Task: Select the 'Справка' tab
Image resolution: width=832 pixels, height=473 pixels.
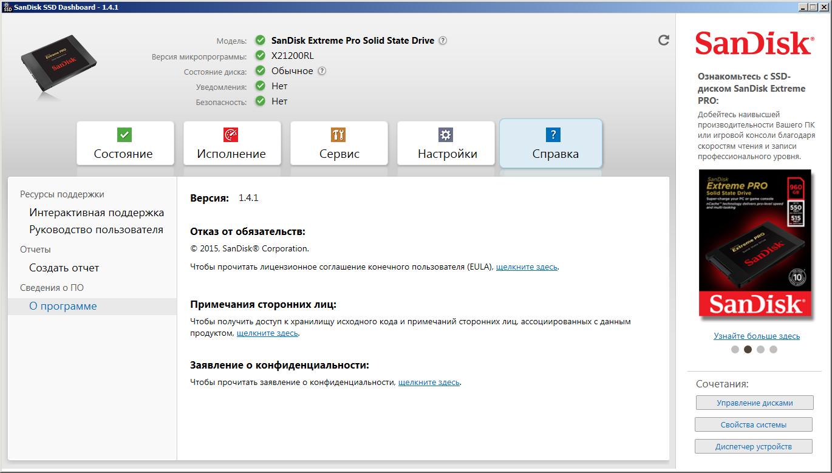Action: coord(551,143)
